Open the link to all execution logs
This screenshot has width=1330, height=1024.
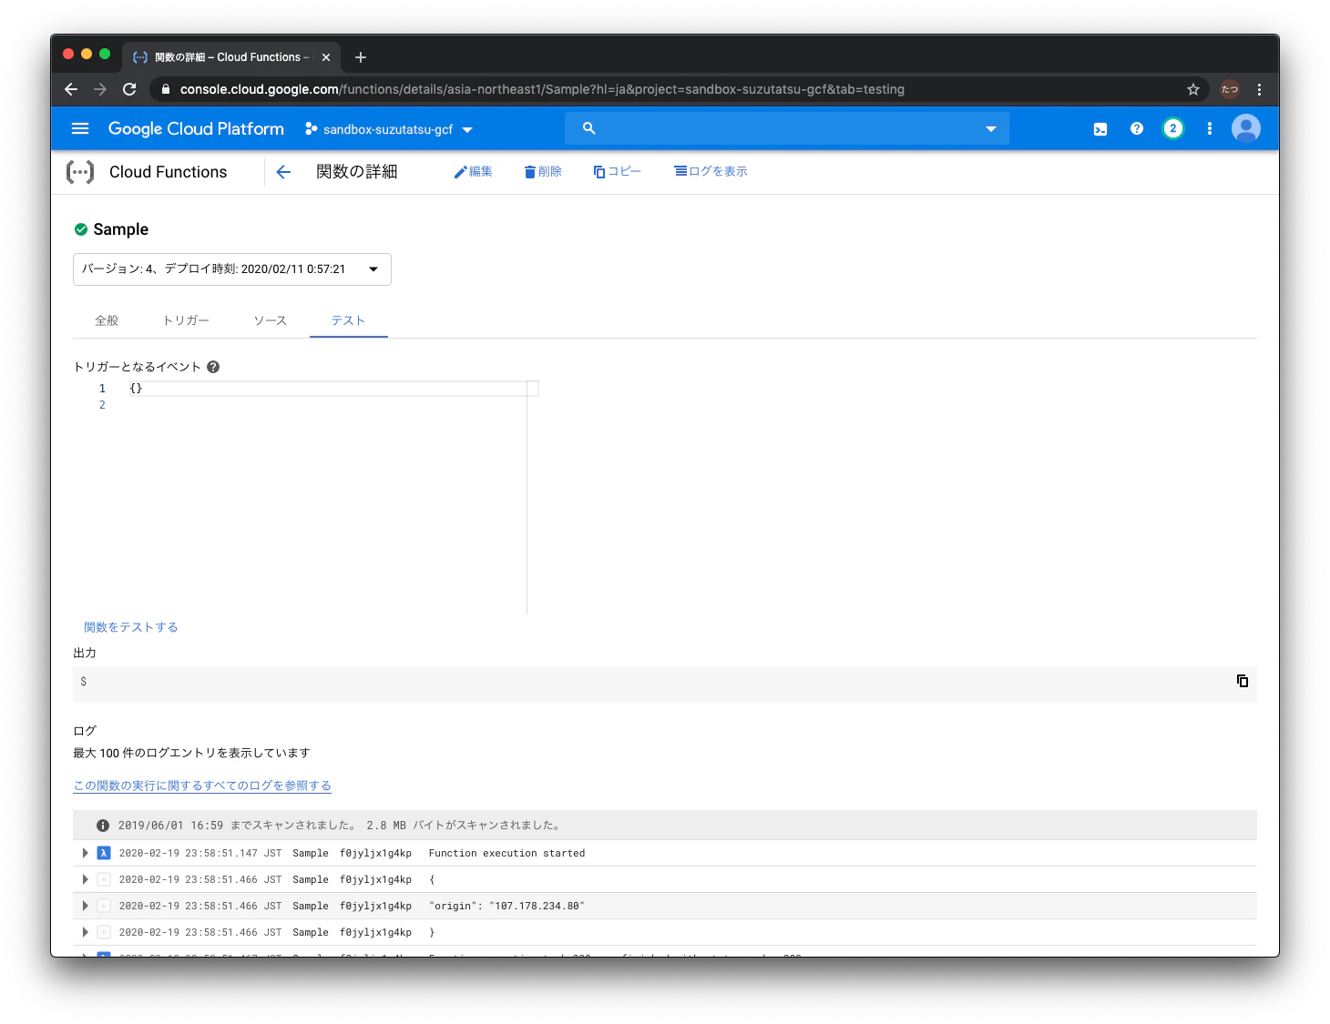[x=202, y=786]
